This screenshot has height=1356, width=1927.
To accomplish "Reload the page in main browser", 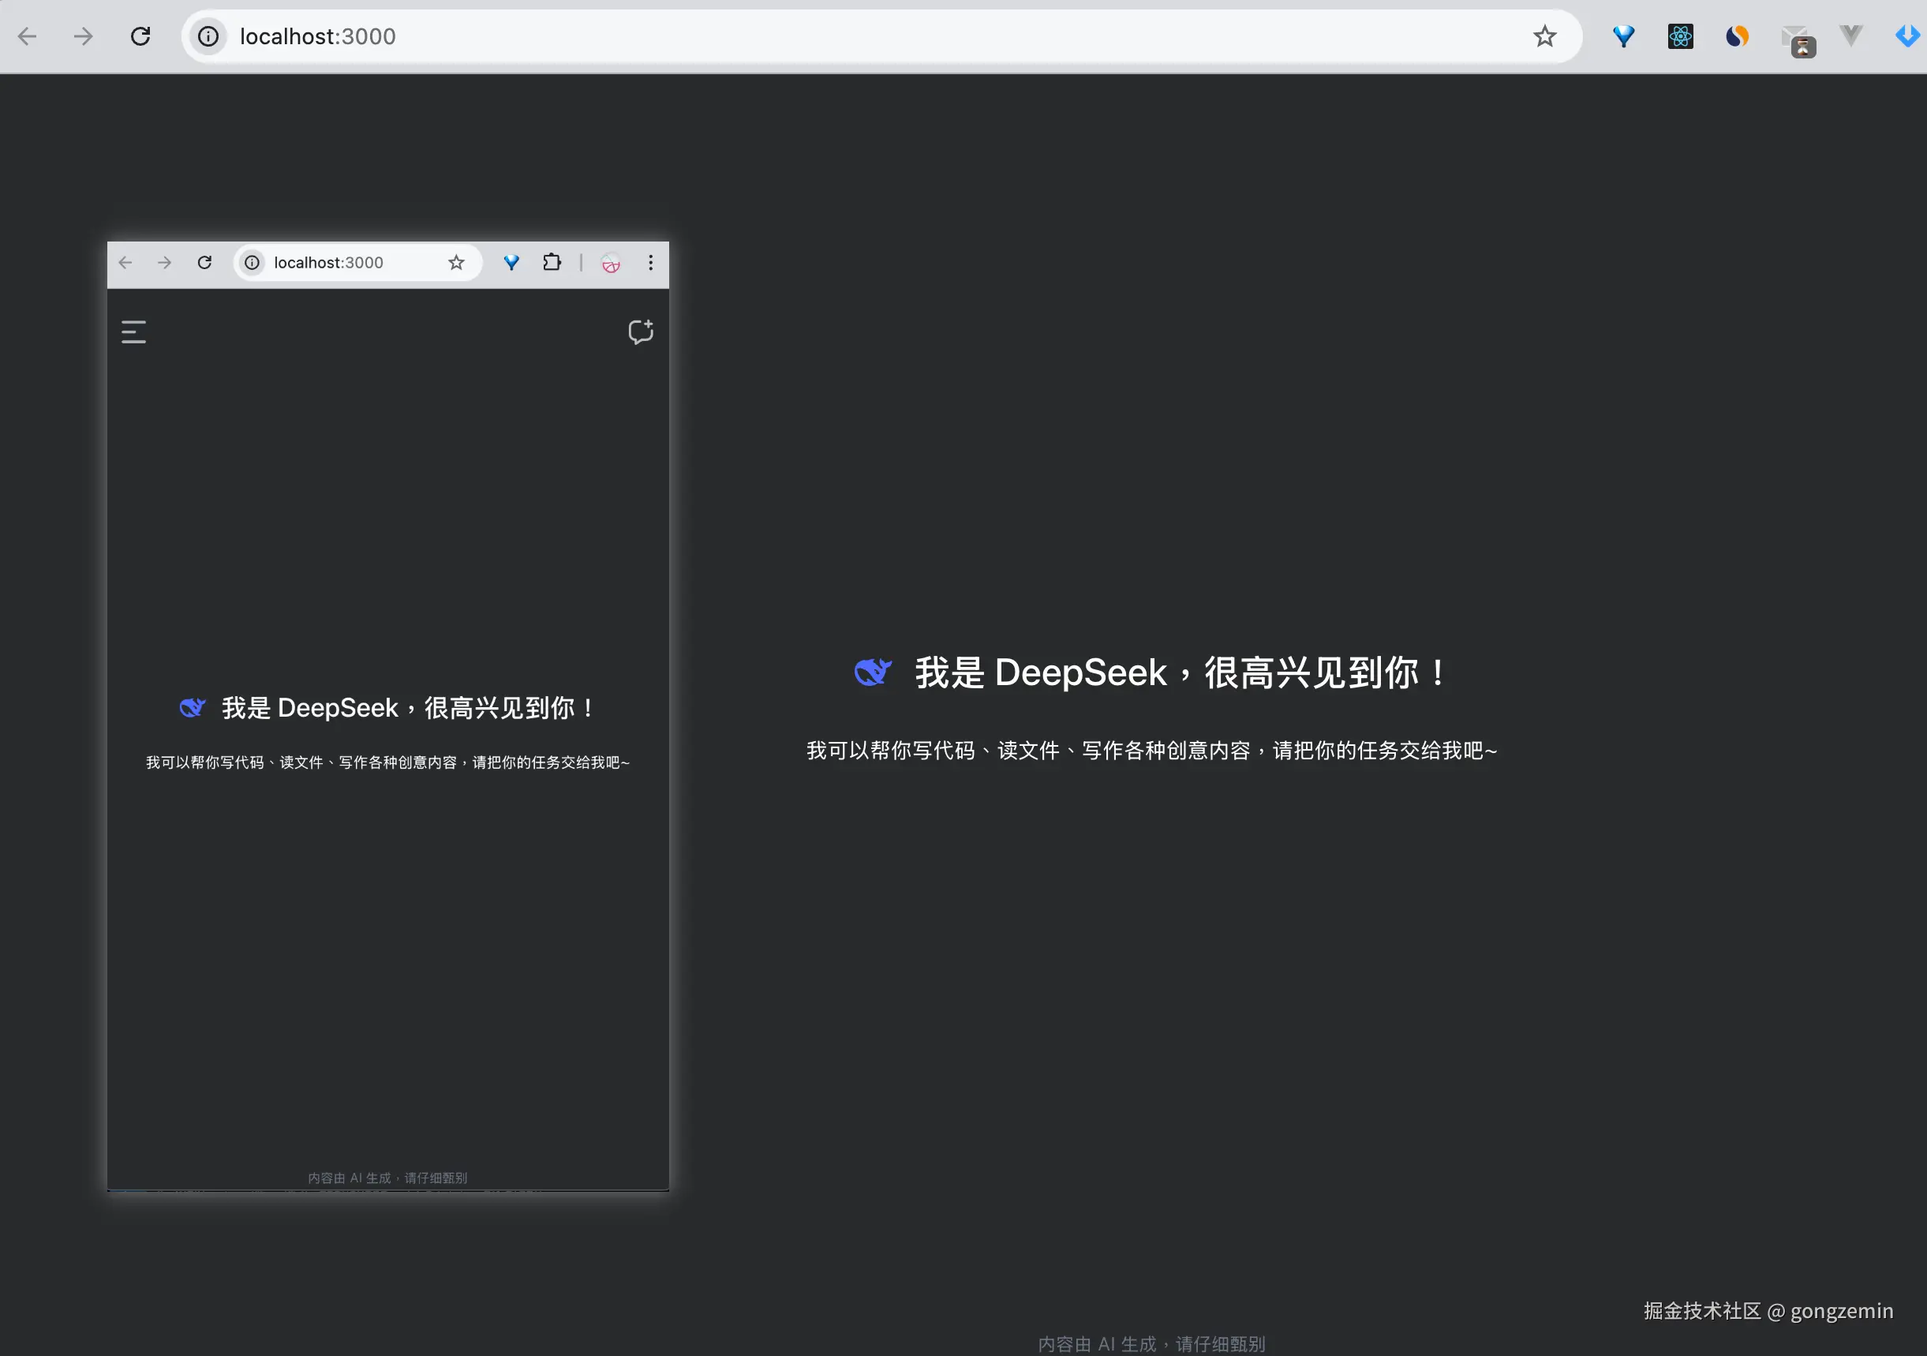I will click(x=140, y=36).
